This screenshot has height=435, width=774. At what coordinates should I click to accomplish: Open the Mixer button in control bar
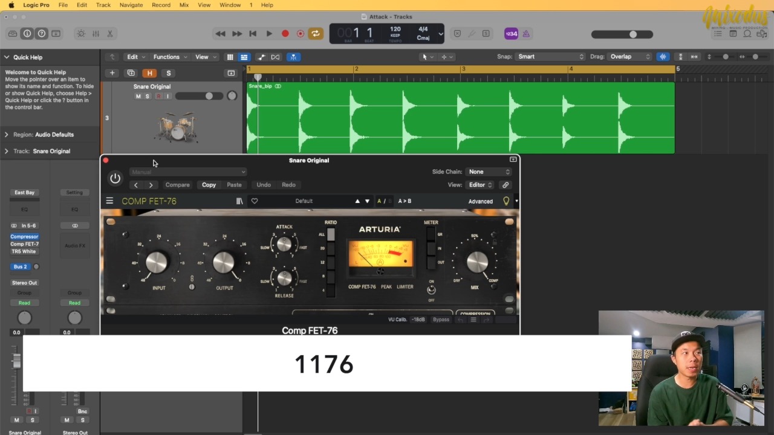point(96,34)
